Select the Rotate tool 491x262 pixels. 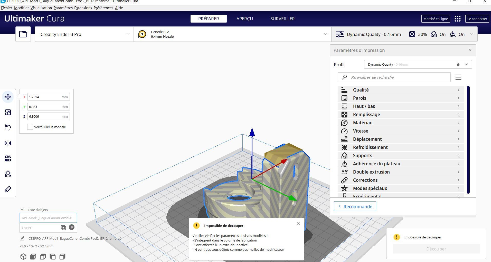point(8,128)
